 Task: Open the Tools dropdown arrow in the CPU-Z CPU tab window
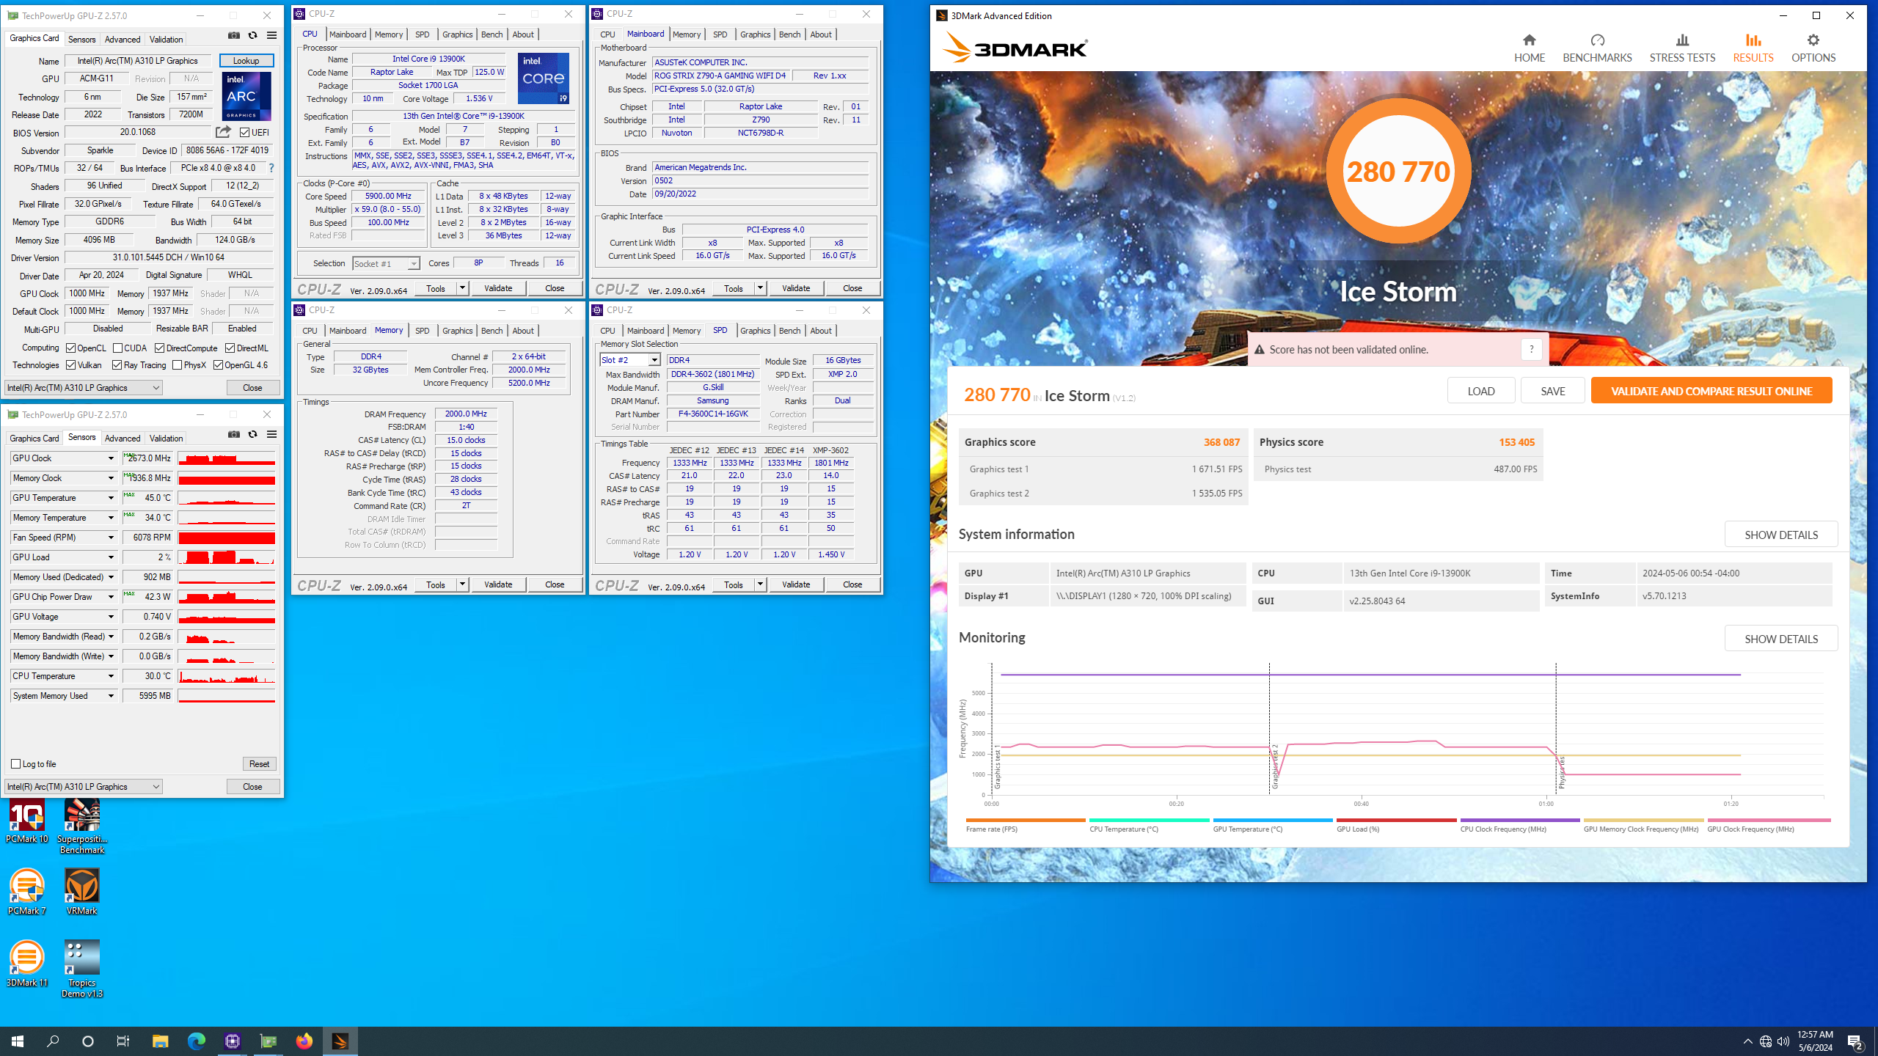463,288
